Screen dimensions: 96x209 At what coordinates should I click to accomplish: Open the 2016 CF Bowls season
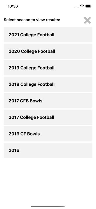click(48, 134)
